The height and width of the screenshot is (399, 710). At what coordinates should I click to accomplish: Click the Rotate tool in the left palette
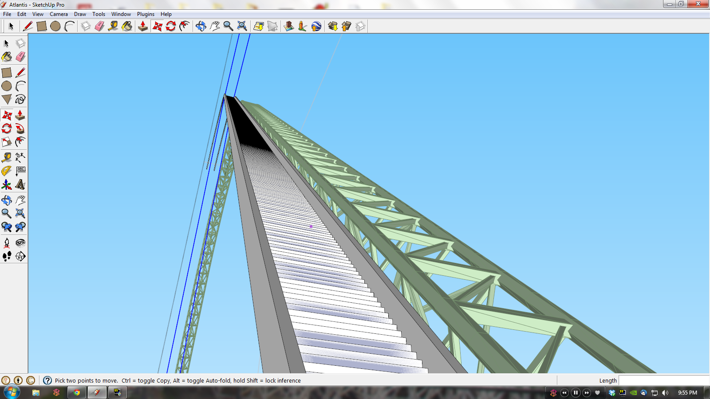coord(7,129)
